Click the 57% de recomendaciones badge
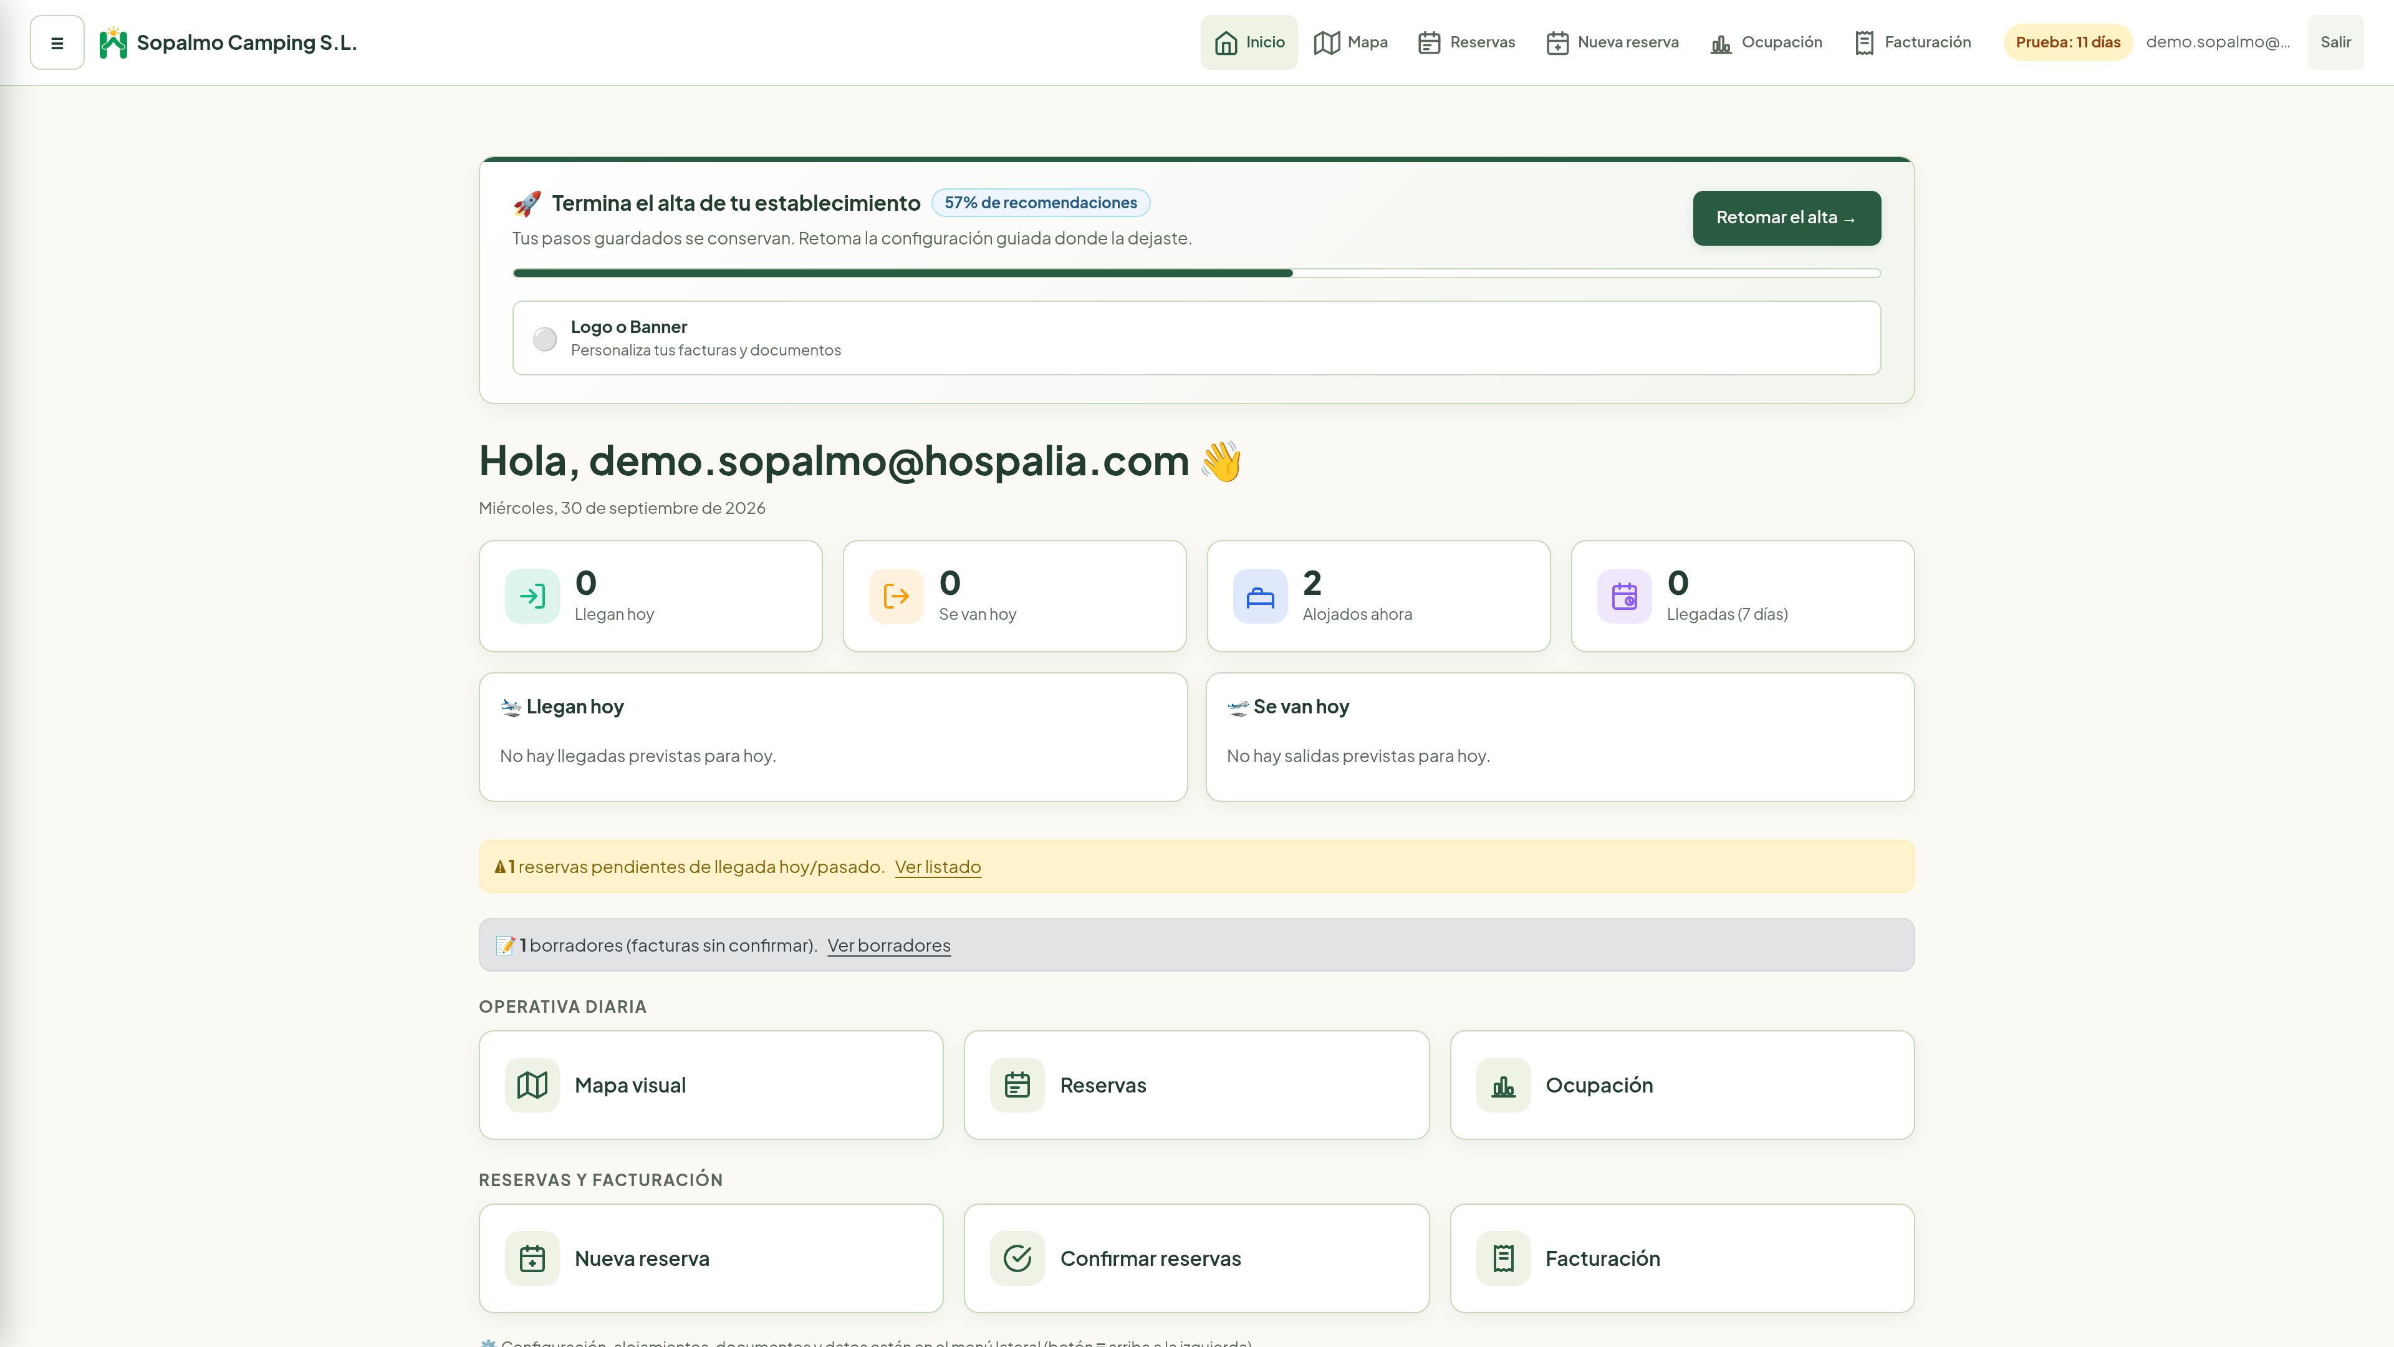This screenshot has width=2394, height=1347. [x=1041, y=203]
